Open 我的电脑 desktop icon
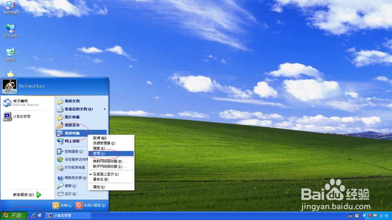This screenshot has width=392, height=220. click(11, 7)
